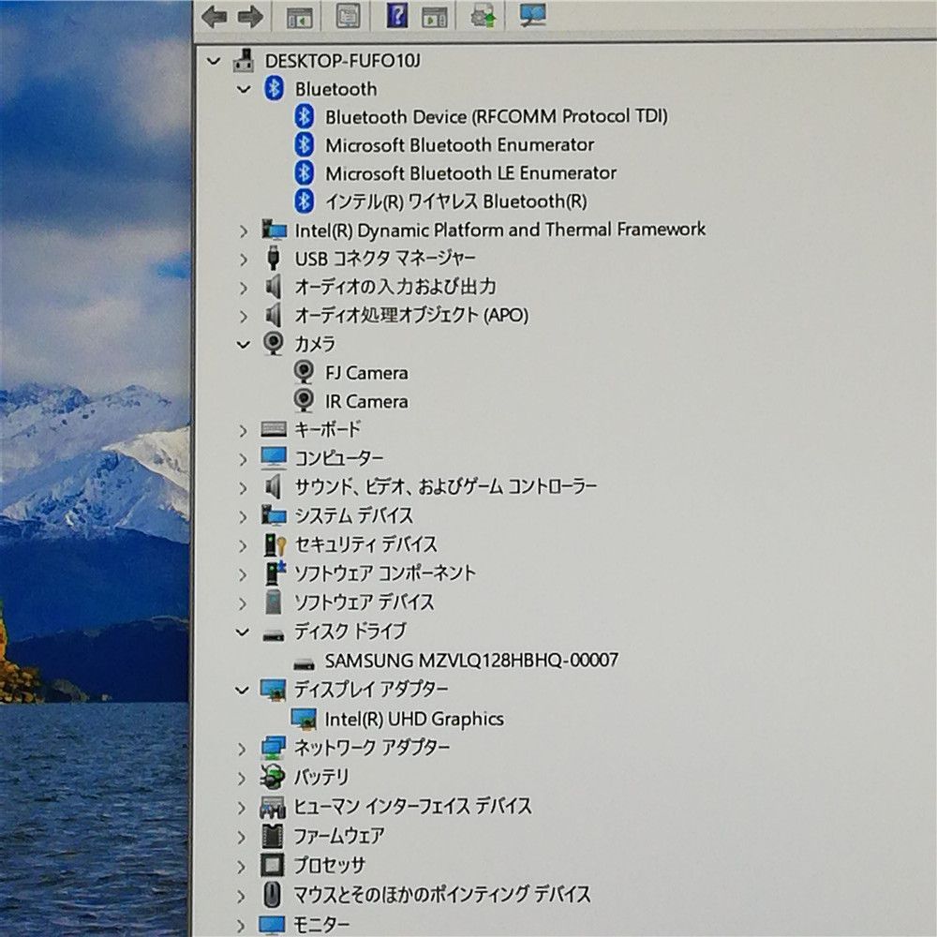This screenshot has width=937, height=937.
Task: Click the human interface devices icon
Action: point(273,807)
